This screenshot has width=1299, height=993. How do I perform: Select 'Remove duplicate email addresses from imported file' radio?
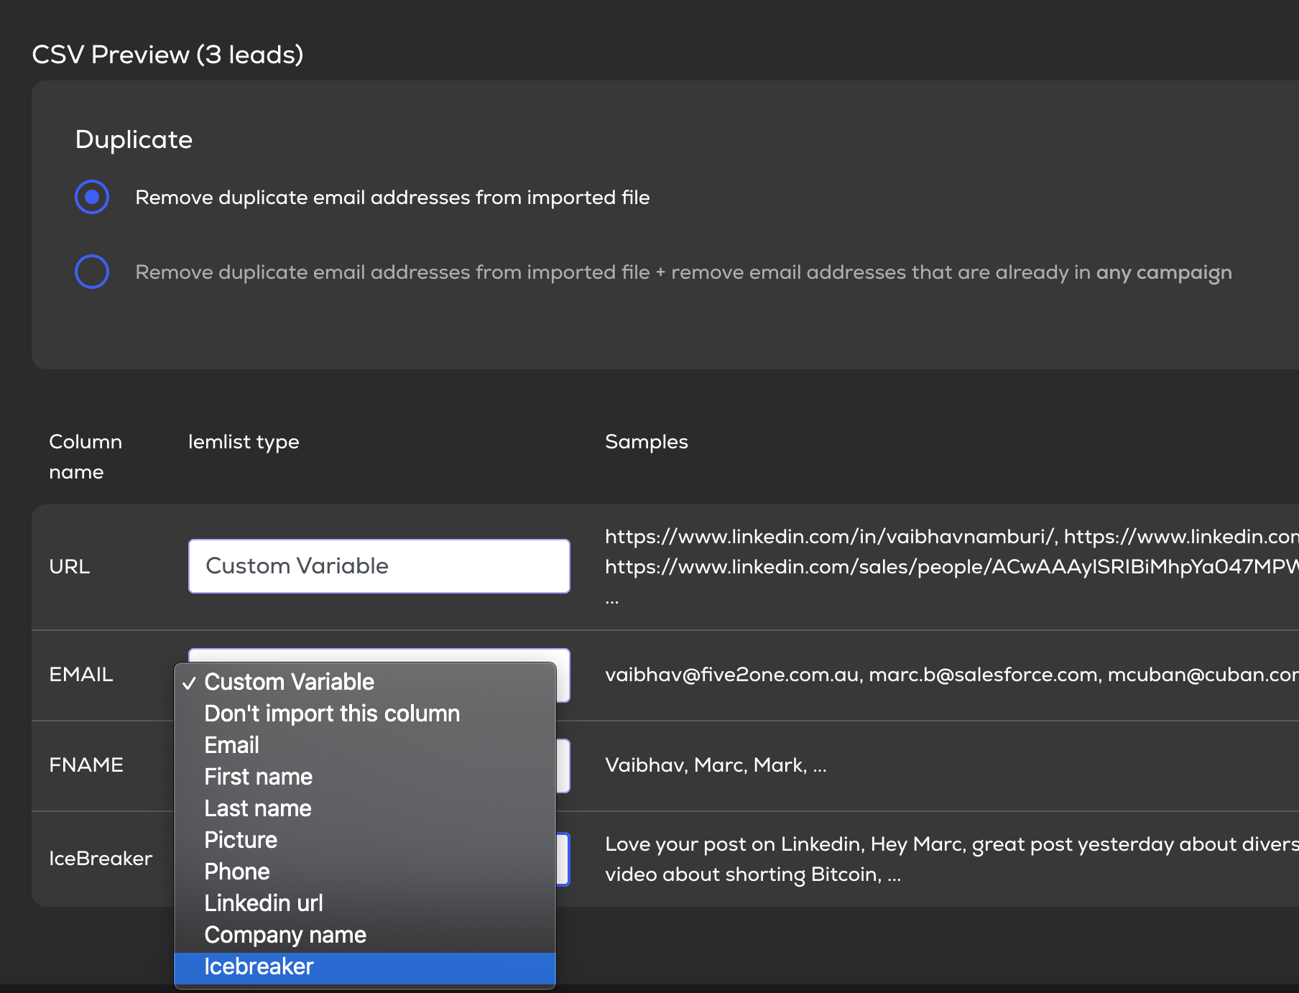tap(92, 197)
